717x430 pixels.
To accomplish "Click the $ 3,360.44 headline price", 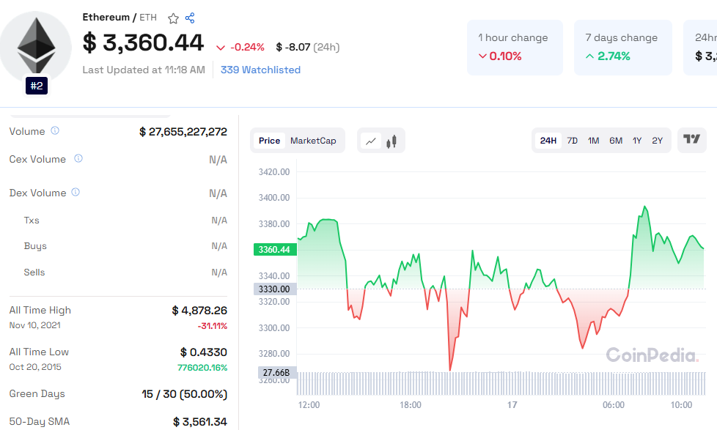I will pyautogui.click(x=143, y=43).
